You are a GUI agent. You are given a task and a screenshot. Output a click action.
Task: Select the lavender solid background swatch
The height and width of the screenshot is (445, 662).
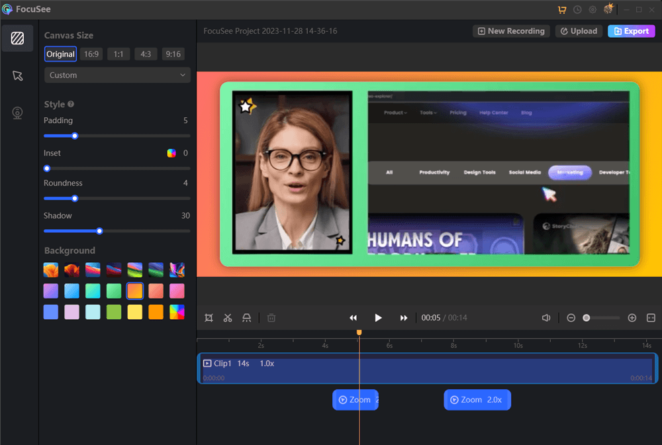click(x=71, y=312)
